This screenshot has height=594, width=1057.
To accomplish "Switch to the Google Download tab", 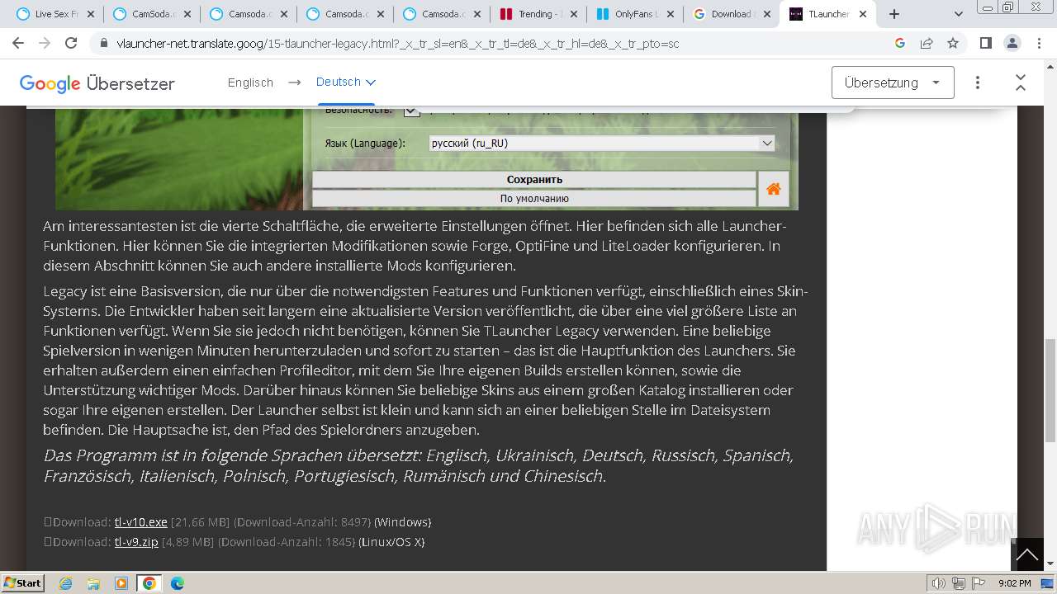I will click(x=731, y=14).
